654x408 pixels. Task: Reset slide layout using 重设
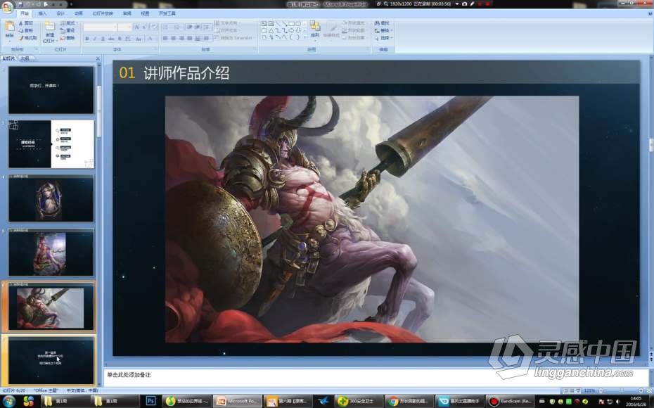pos(68,30)
